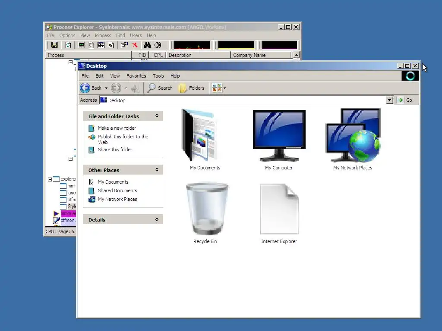Click the red X Kill Process icon
The width and height of the screenshot is (442, 331).
coord(135,45)
